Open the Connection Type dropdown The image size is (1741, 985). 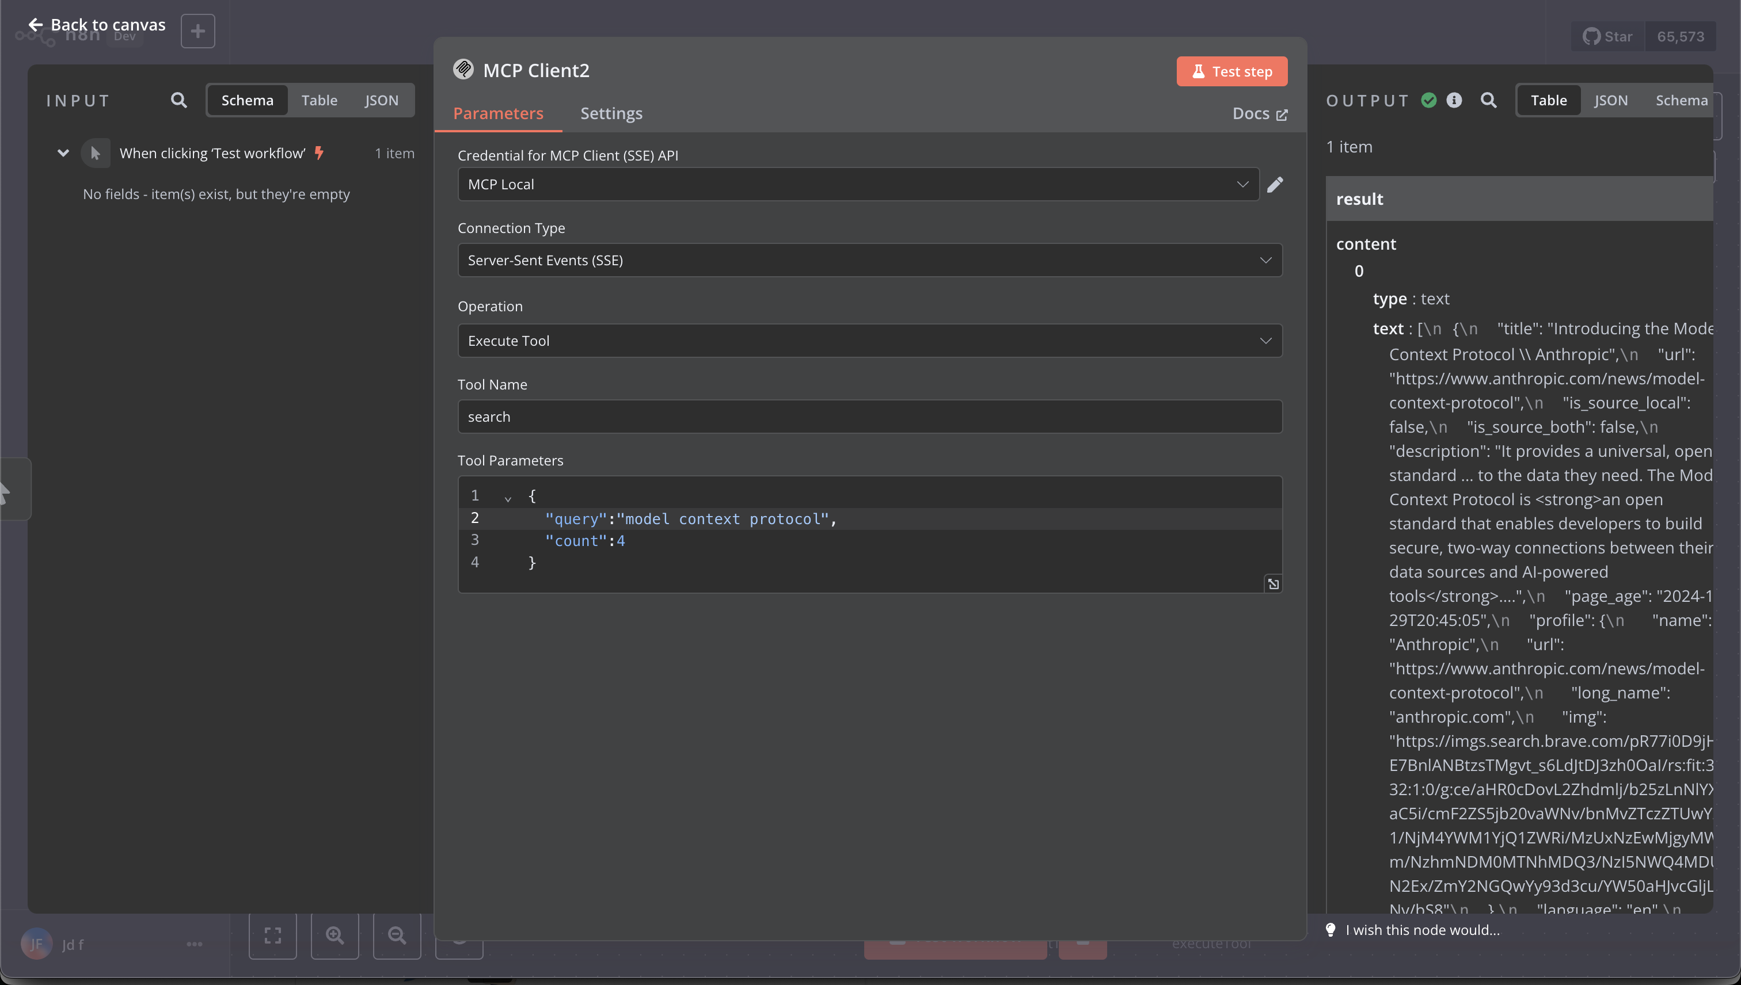[869, 261]
